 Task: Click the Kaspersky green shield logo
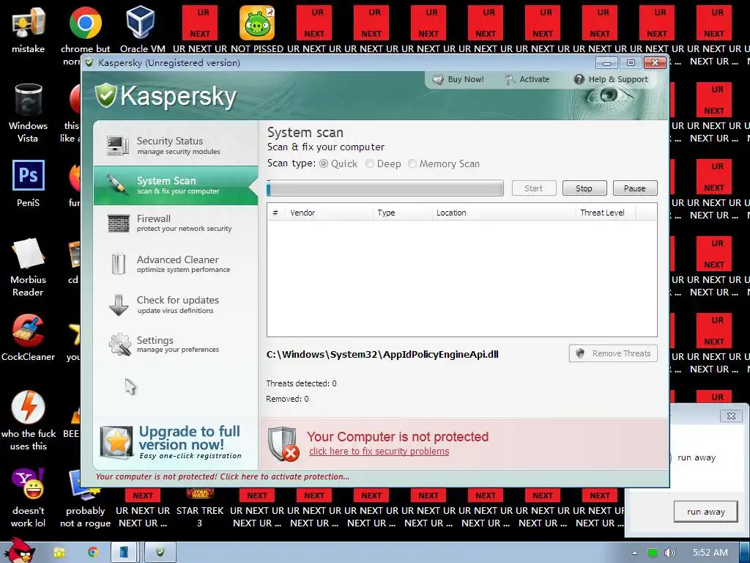[x=105, y=95]
